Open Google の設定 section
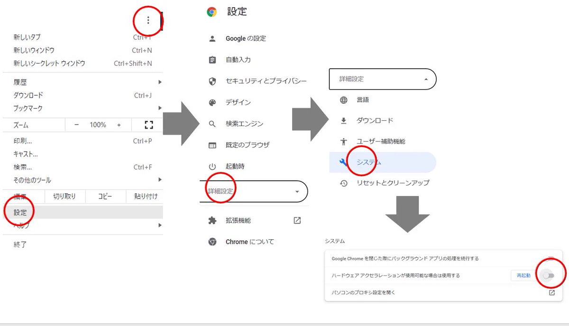569x326 pixels. click(246, 38)
